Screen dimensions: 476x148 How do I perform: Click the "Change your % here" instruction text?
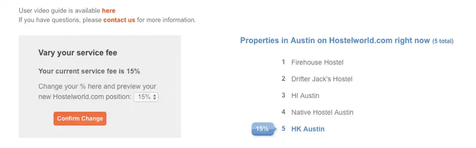pyautogui.click(x=97, y=87)
